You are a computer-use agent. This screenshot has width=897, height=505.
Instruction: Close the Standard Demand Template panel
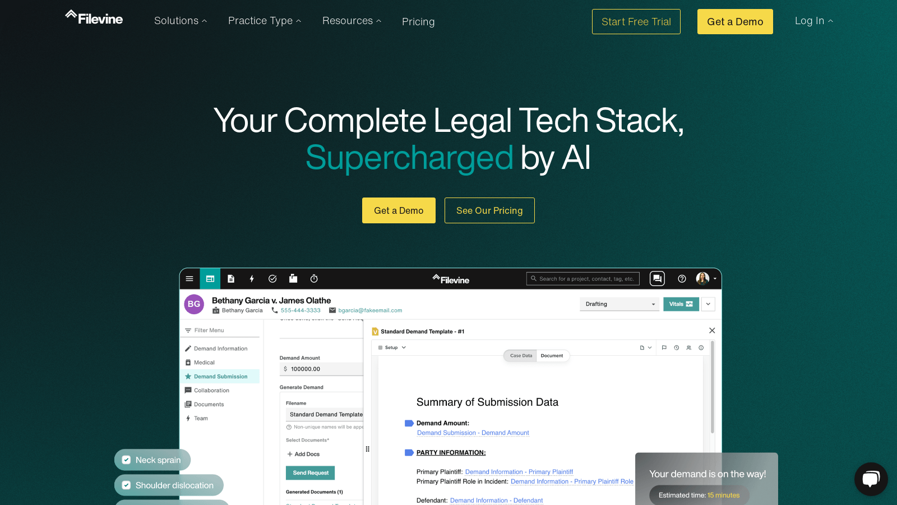pos(712,330)
